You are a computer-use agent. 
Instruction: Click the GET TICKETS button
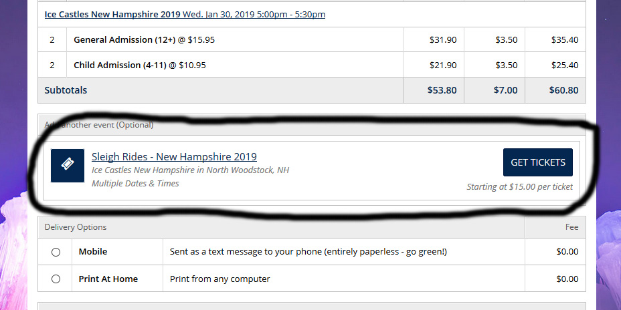tap(538, 162)
